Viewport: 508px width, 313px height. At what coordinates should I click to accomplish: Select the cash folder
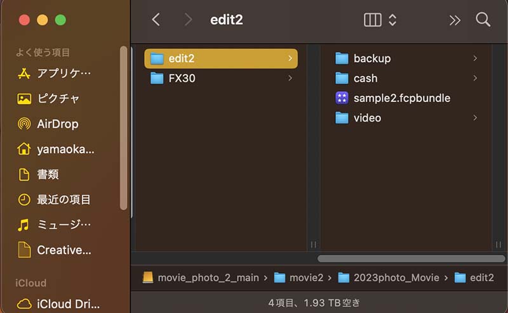click(406, 79)
